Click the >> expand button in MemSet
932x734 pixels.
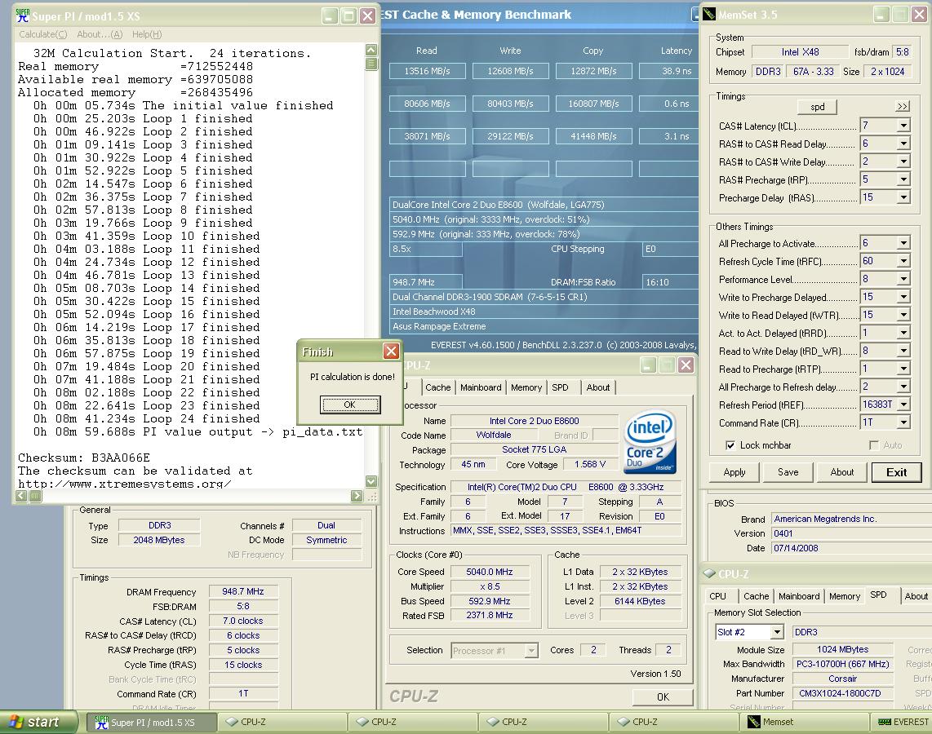[903, 106]
